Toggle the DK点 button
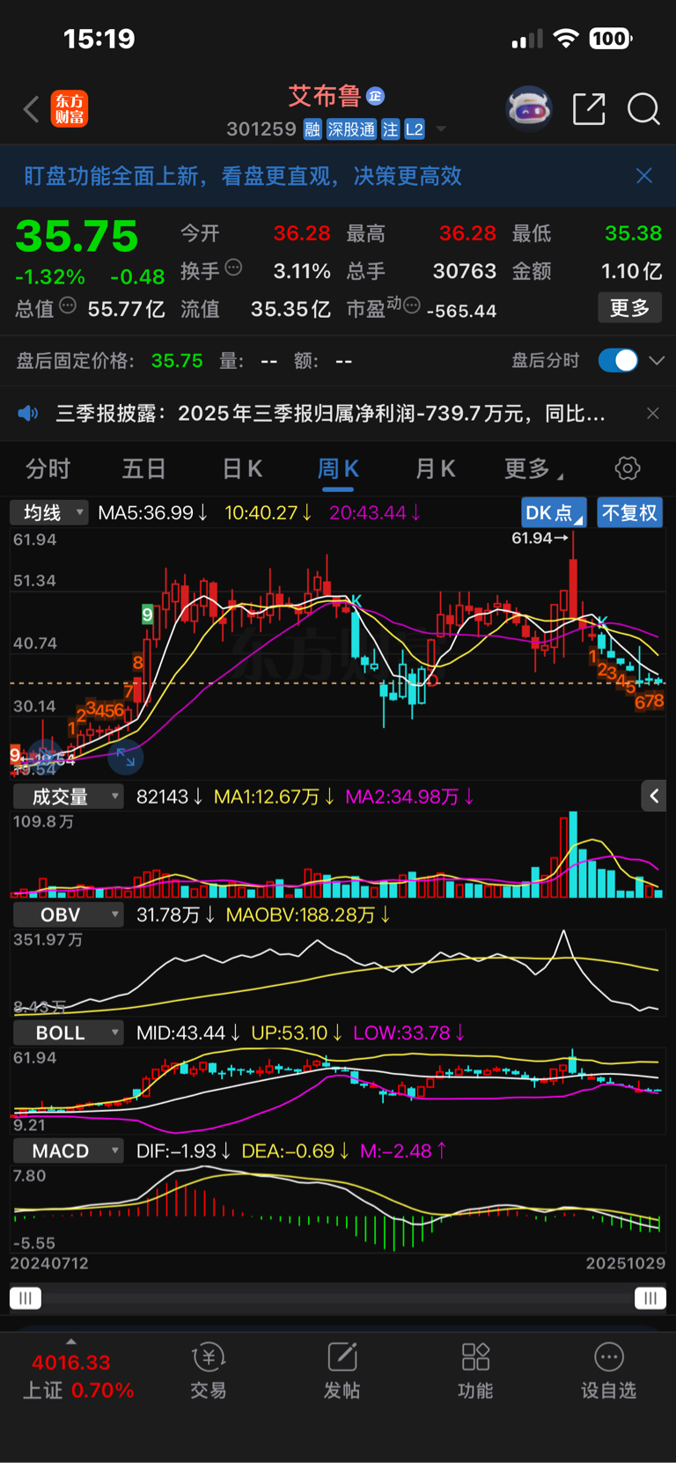 coord(554,513)
